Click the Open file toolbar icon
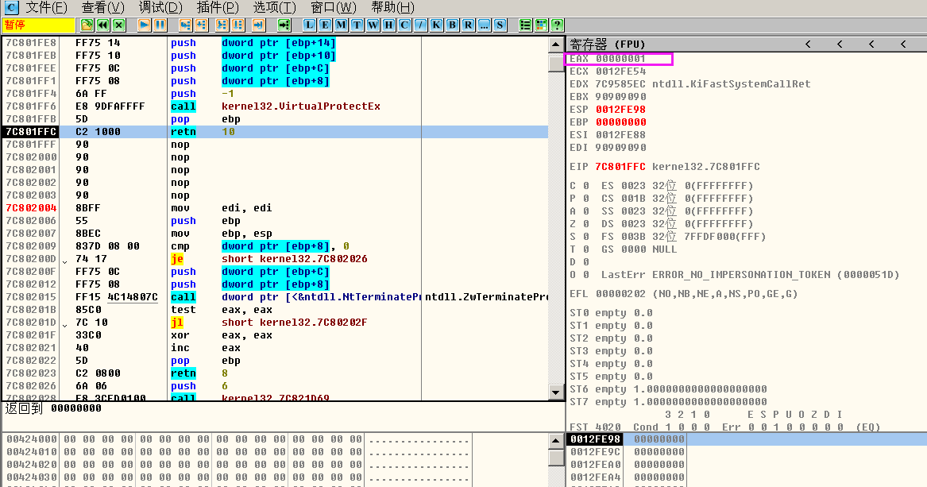The width and height of the screenshot is (927, 487). pos(87,25)
